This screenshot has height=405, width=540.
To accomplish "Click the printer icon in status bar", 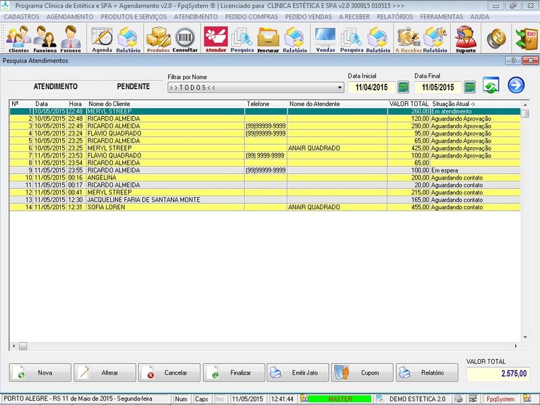I will tap(458, 398).
